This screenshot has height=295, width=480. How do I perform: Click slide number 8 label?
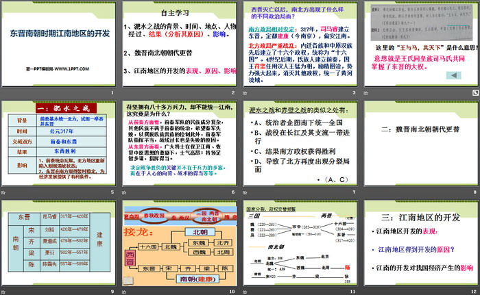475,192
